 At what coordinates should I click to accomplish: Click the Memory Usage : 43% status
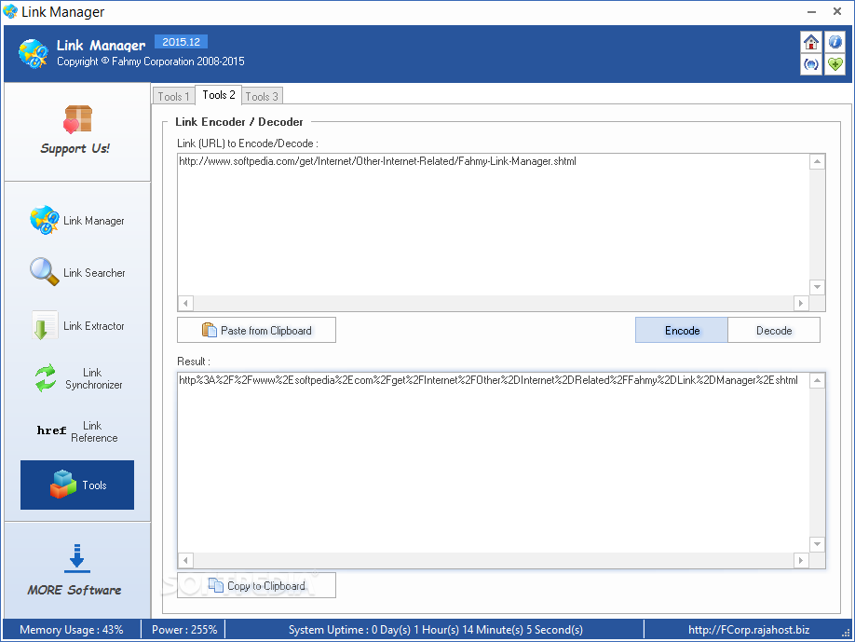pos(72,630)
